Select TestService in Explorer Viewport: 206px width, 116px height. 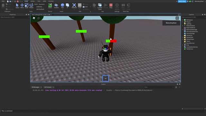pos(190,49)
